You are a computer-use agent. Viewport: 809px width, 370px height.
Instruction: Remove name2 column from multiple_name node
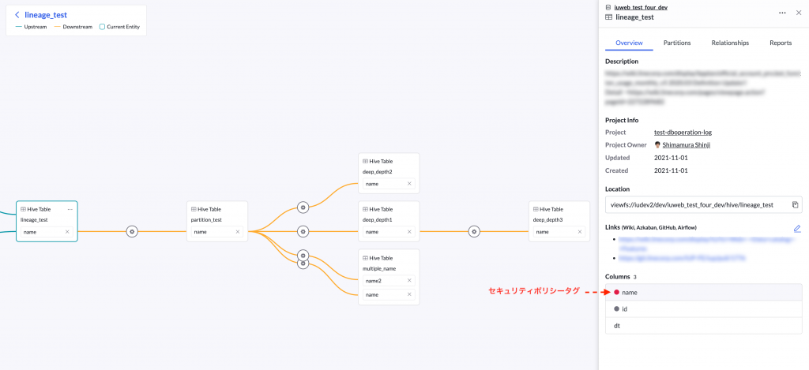pyautogui.click(x=409, y=281)
